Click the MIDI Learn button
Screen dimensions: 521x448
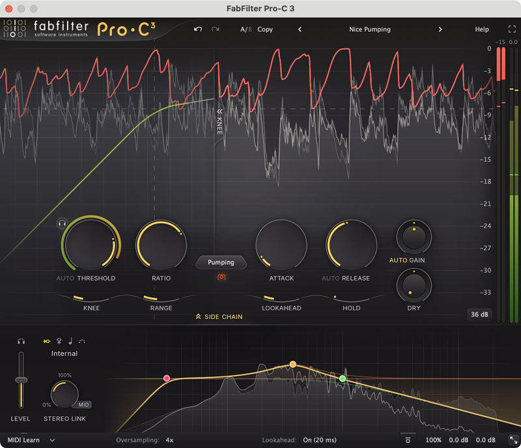tap(23, 440)
